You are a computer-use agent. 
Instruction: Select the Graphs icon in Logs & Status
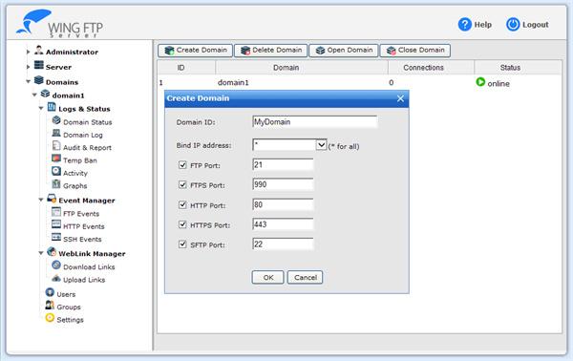pos(56,184)
